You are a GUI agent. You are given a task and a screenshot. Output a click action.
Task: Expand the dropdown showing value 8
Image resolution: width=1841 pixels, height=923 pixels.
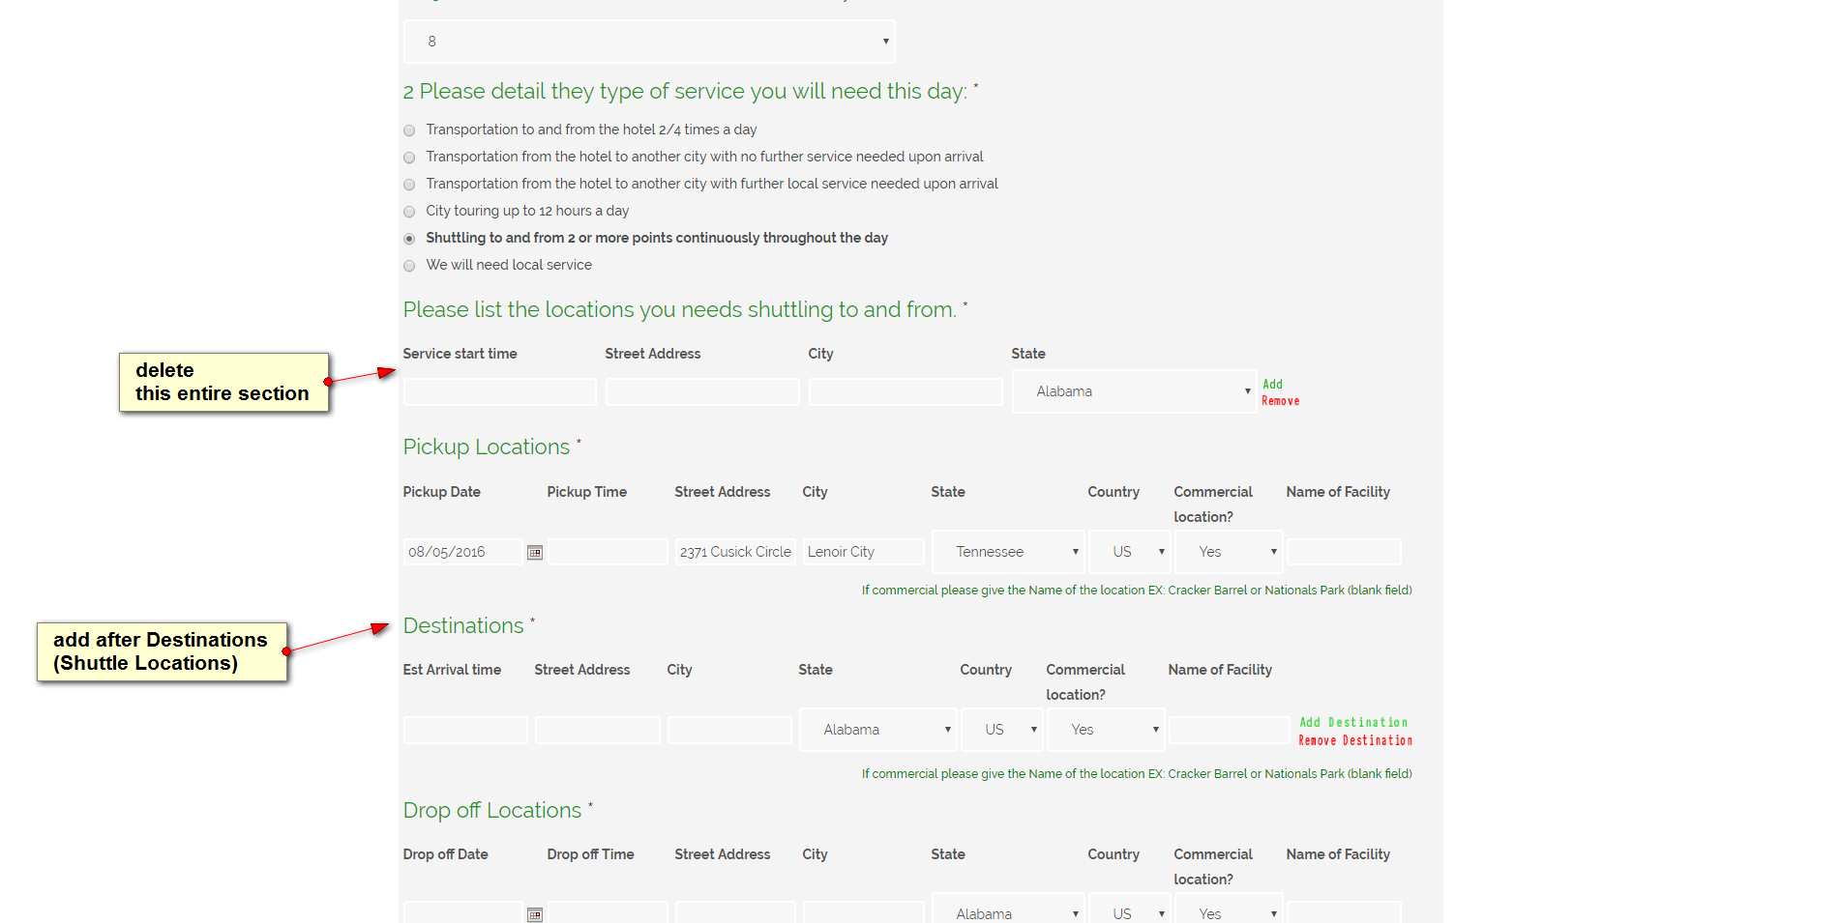pos(649,42)
